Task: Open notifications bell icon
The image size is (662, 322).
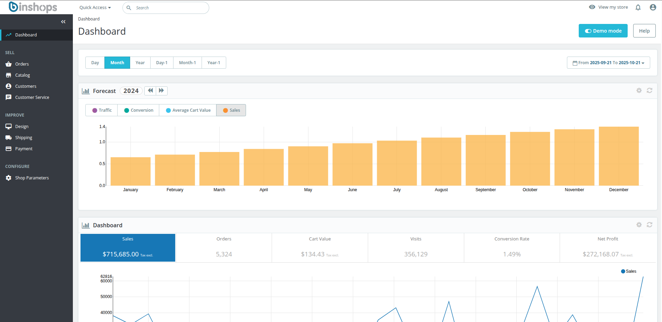Action: [638, 7]
